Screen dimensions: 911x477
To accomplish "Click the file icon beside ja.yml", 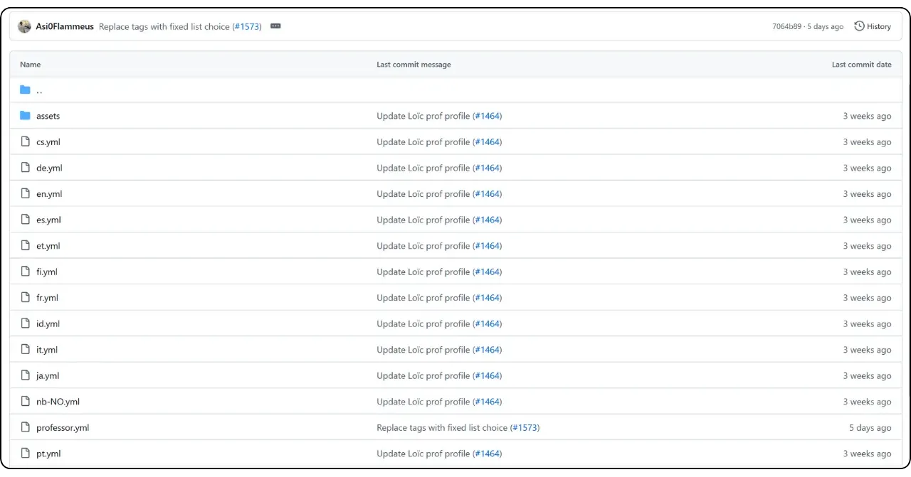I will coord(26,375).
